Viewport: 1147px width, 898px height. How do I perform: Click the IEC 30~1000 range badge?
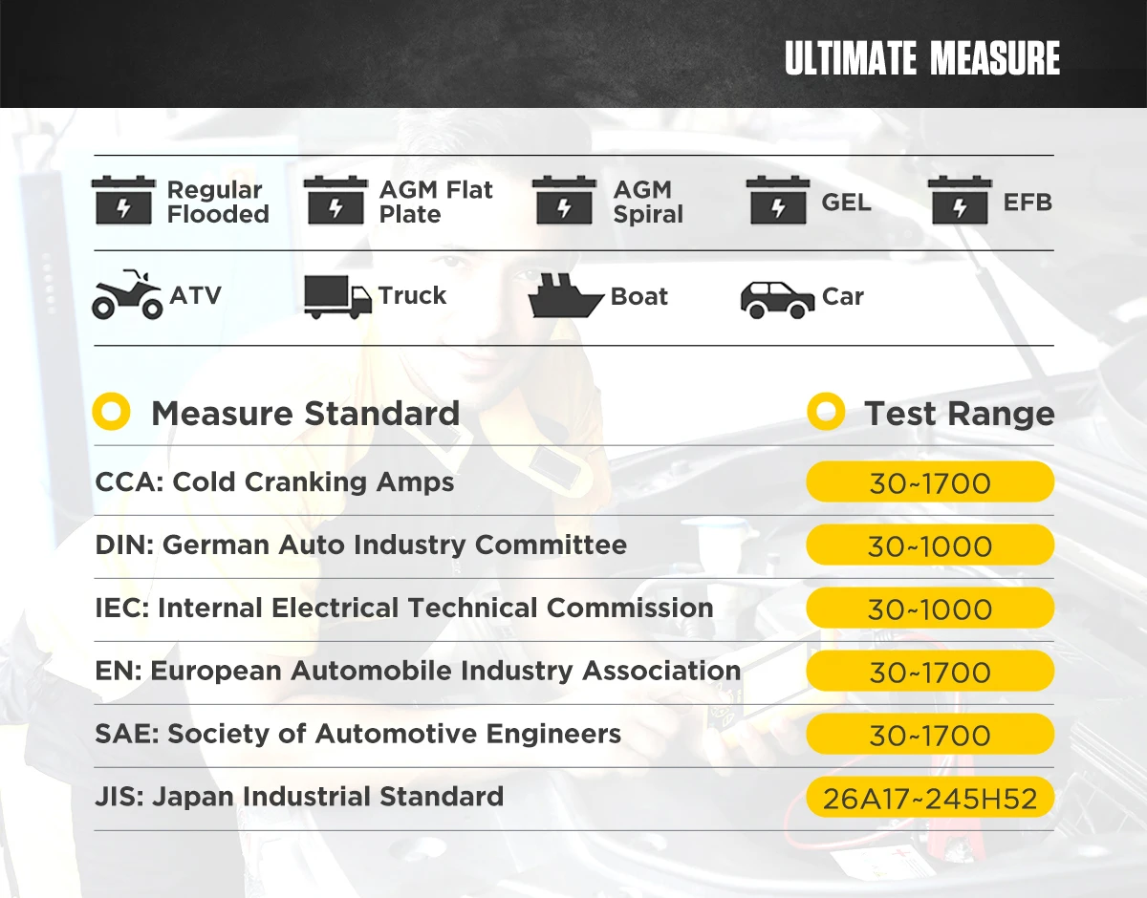coord(930,609)
